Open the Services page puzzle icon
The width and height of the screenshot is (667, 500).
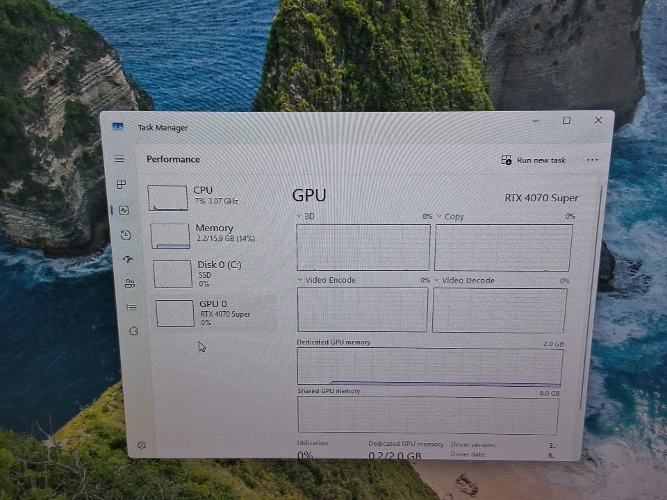133,331
